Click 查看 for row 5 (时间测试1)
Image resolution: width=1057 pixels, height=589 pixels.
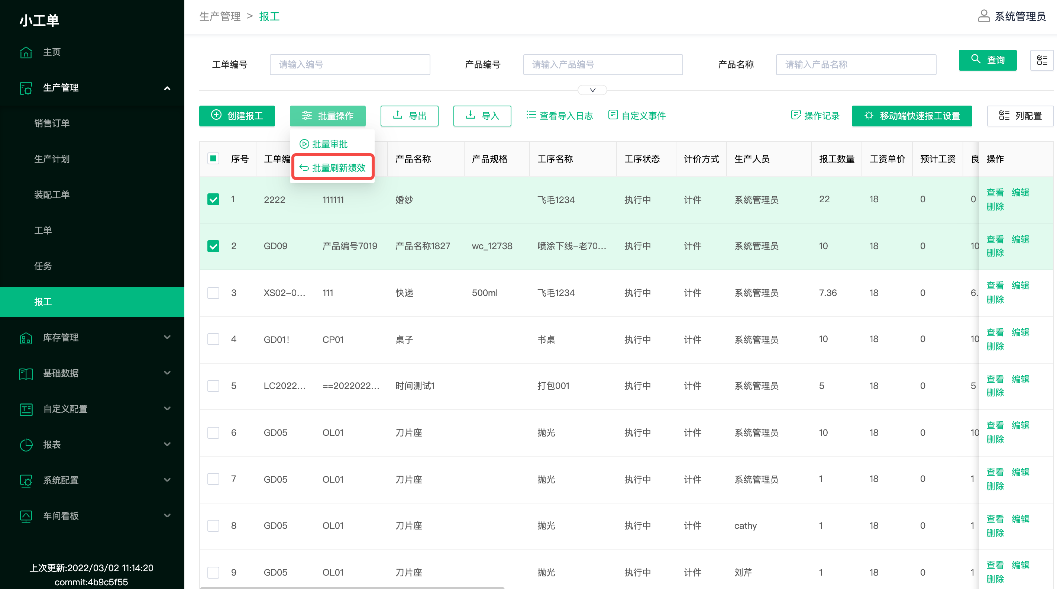(995, 379)
